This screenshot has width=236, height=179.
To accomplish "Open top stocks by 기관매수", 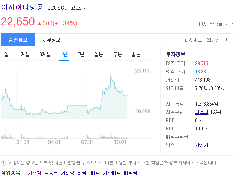I will click(x=112, y=173).
